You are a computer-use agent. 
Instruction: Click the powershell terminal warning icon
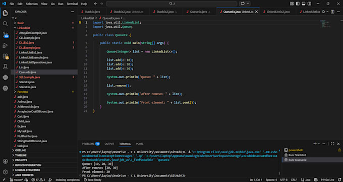[339, 150]
